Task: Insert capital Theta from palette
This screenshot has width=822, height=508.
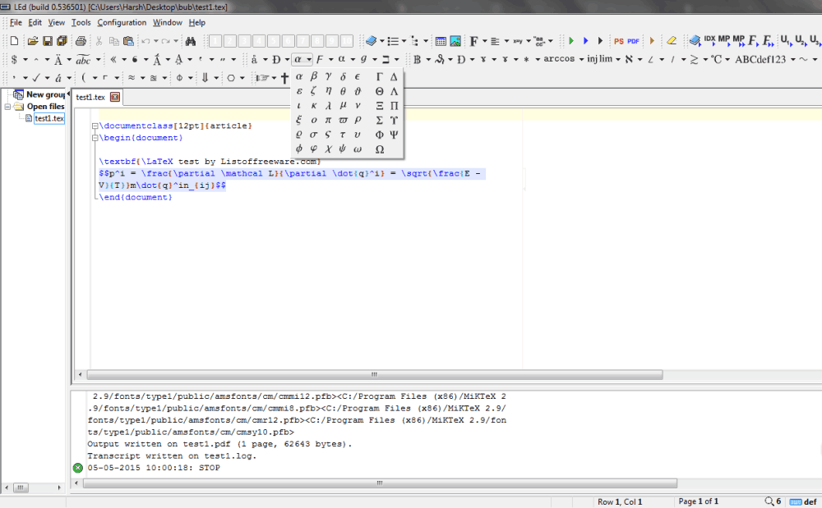Action: 379,91
